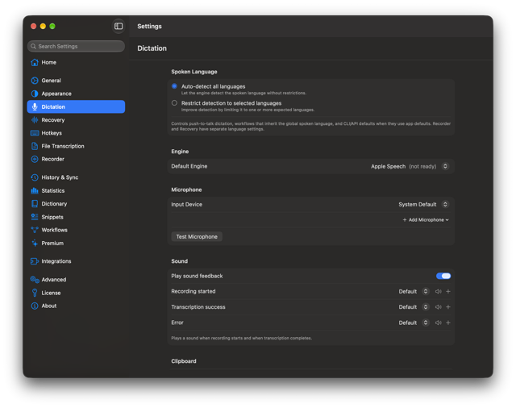The width and height of the screenshot is (516, 408).
Task: Toggle the sidebar panel icon
Action: point(119,26)
